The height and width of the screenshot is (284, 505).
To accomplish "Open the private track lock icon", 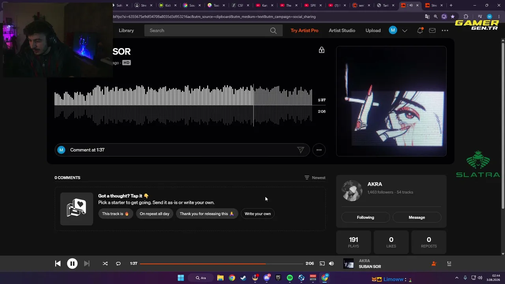I will (322, 50).
